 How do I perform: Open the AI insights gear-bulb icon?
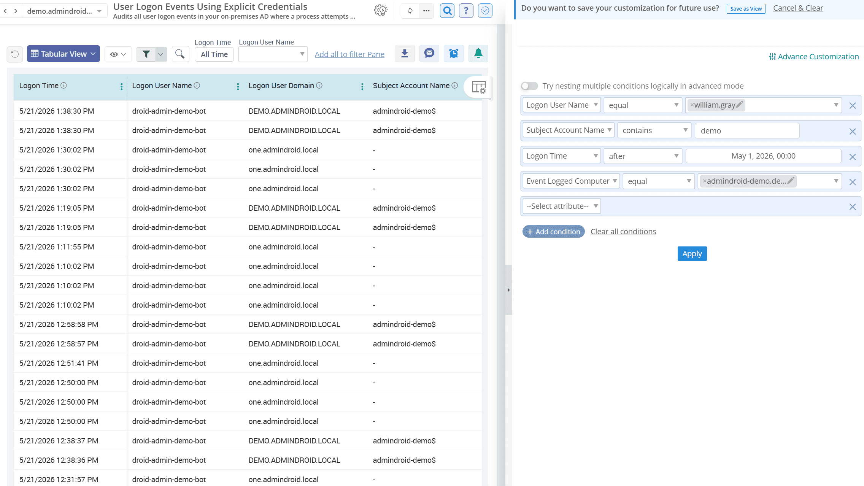click(381, 10)
